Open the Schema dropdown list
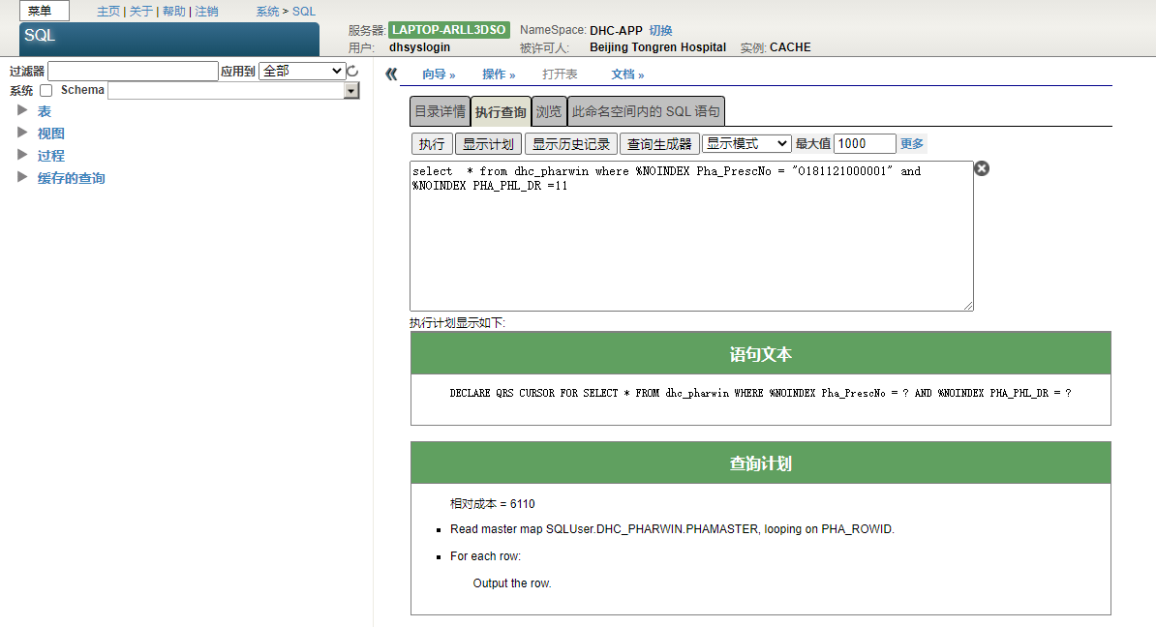The width and height of the screenshot is (1156, 627). point(351,91)
